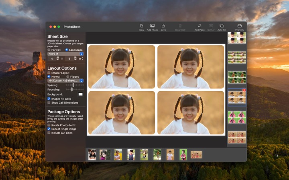Click the Auto Fill toolbar icon
289x180 pixels.
(222, 26)
